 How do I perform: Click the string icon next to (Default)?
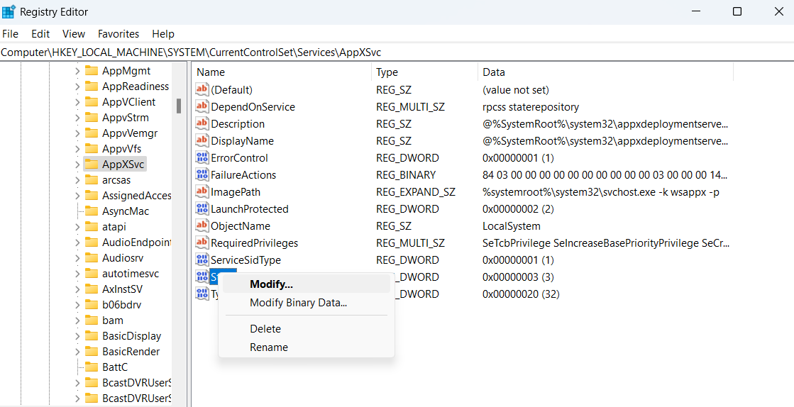coord(202,89)
